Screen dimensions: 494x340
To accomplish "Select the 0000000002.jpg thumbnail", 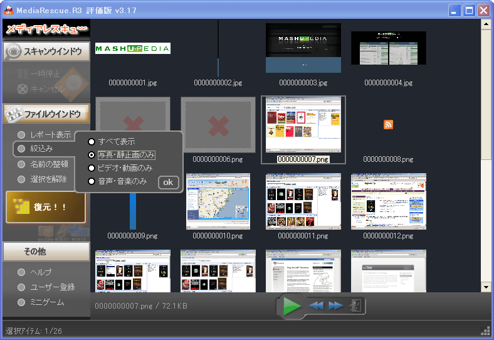I will 218,48.
